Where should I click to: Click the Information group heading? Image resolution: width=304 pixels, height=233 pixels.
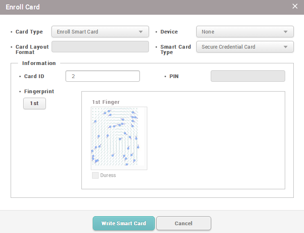coord(39,63)
